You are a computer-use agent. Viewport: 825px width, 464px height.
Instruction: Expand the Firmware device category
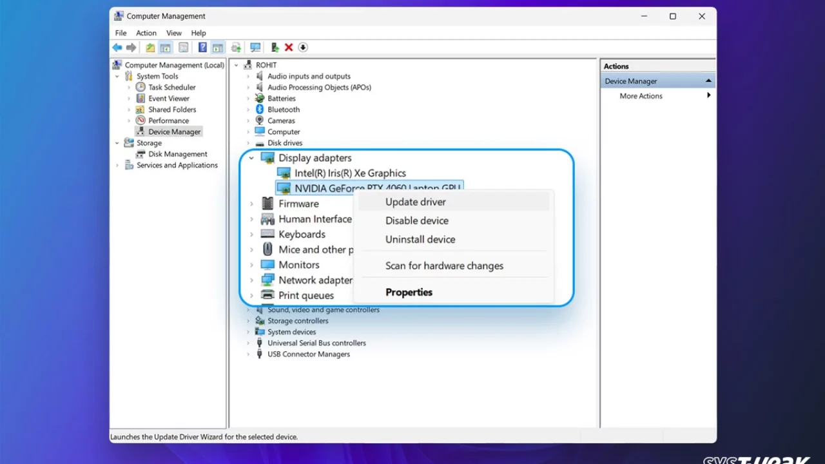pyautogui.click(x=251, y=204)
